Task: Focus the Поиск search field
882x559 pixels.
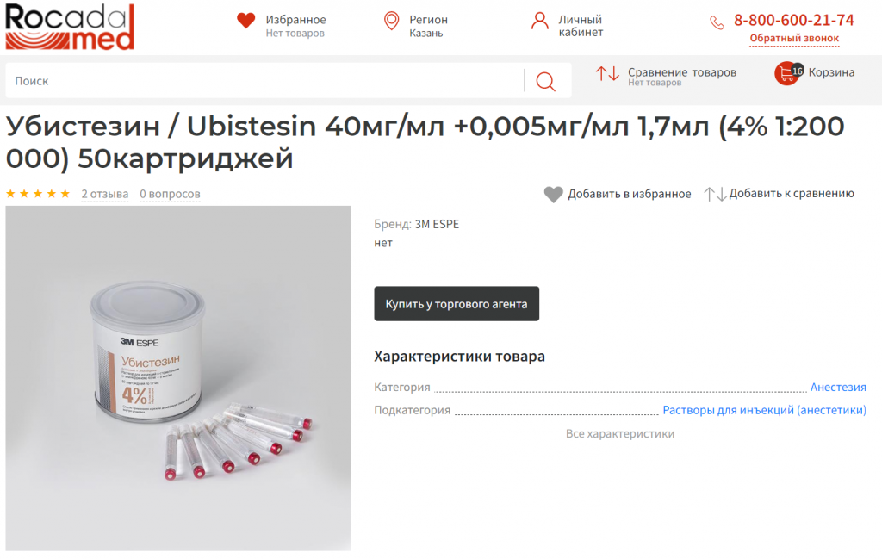Action: click(x=264, y=81)
